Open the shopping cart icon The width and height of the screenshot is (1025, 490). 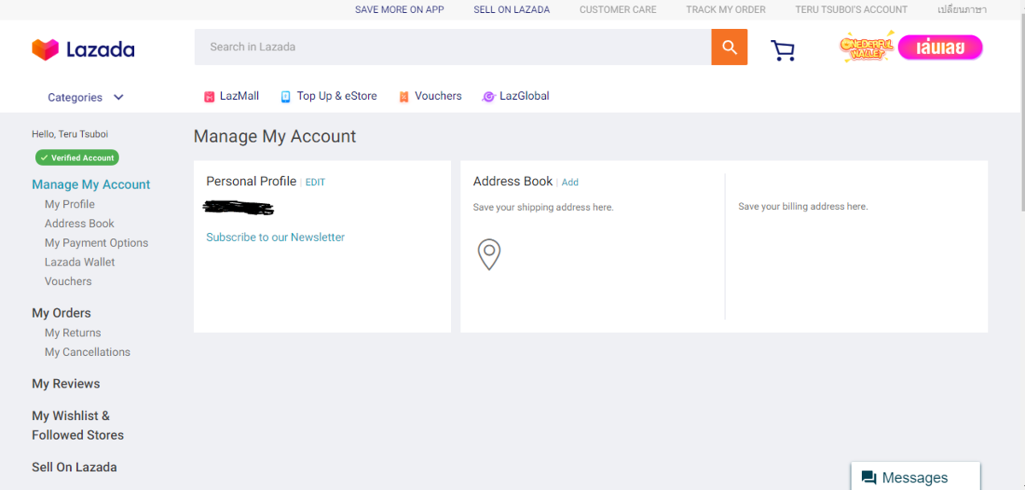tap(782, 50)
